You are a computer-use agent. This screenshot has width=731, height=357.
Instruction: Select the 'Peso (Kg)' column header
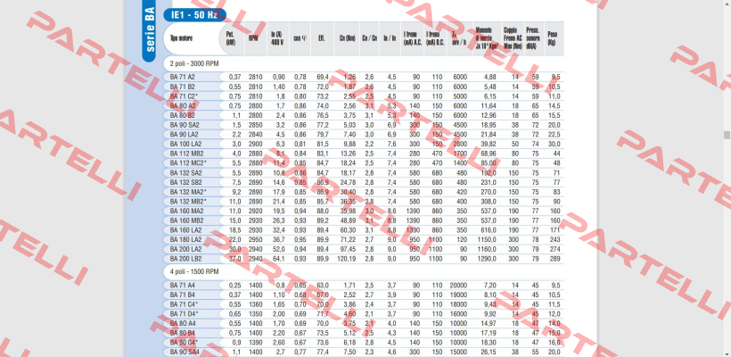554,38
